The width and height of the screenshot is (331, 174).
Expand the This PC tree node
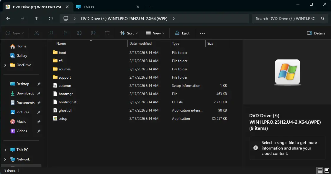click(5, 150)
